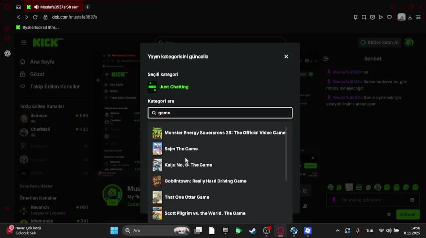Collapse the Sohbet chat panel
The width and height of the screenshot is (426, 238).
click(326, 59)
